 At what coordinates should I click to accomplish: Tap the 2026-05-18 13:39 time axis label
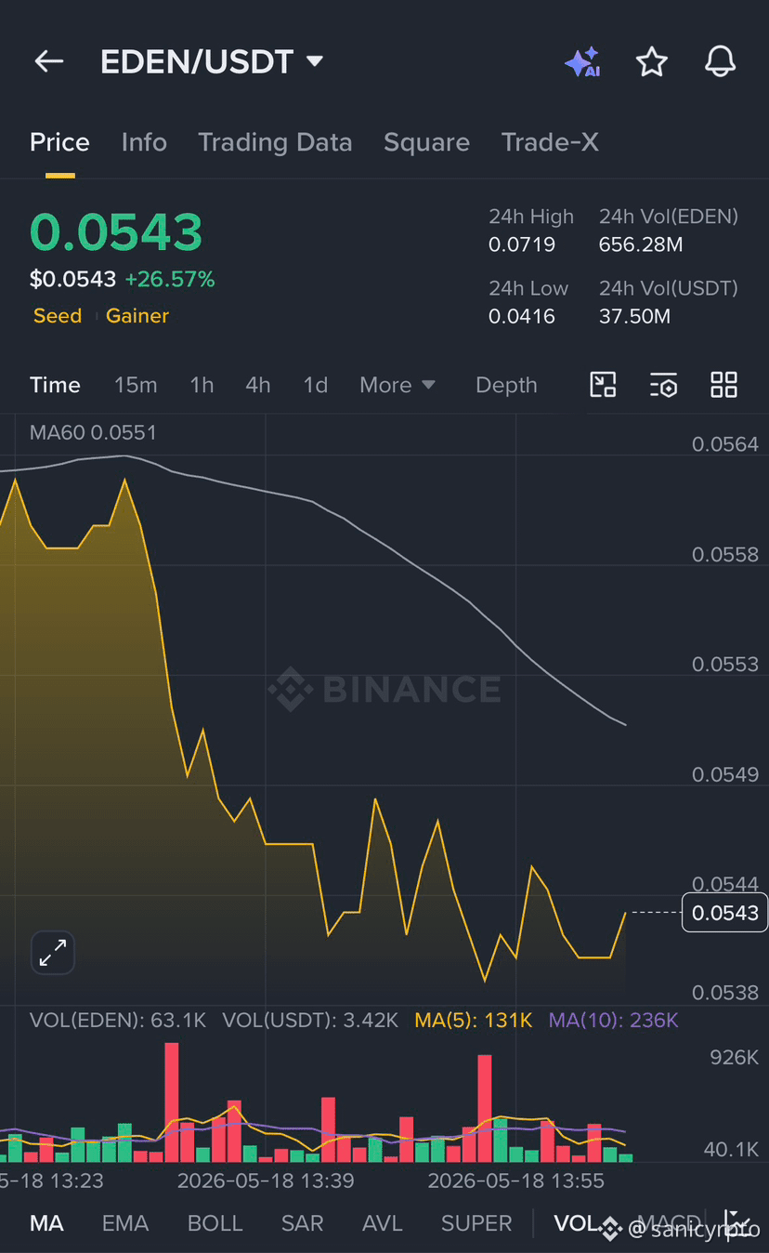(266, 1180)
